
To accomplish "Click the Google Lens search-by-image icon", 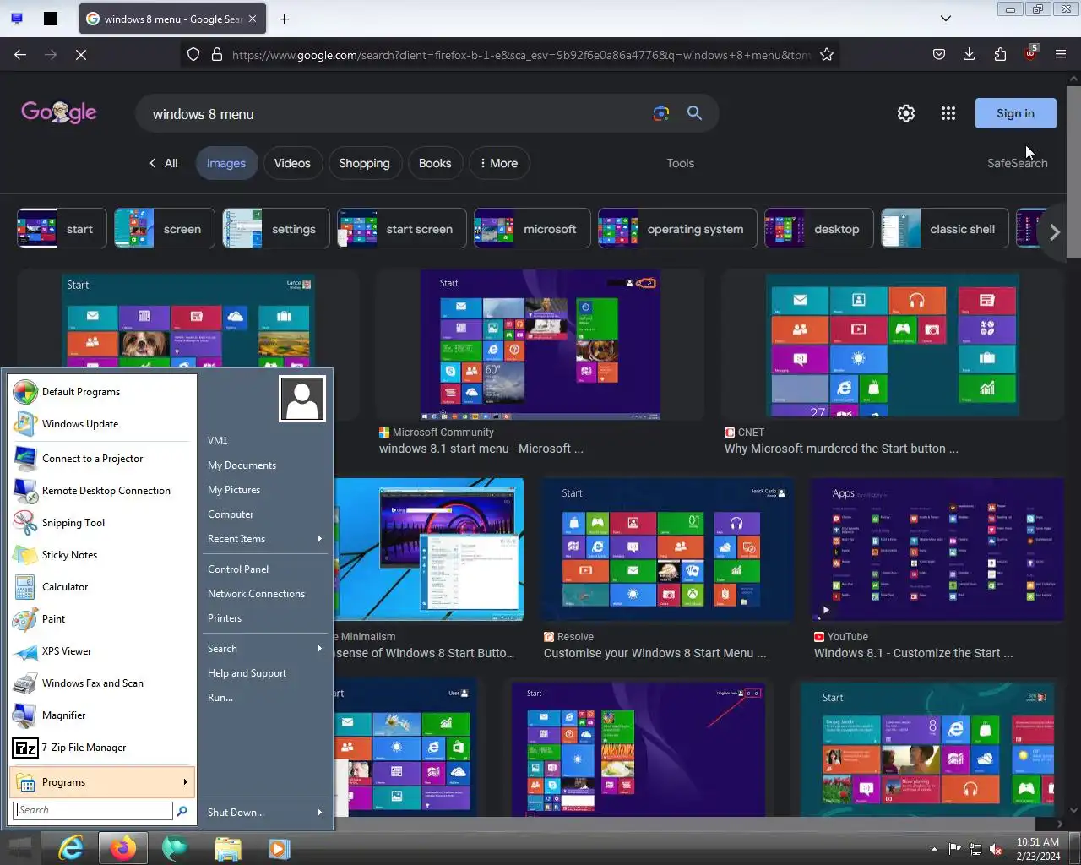I will (661, 113).
